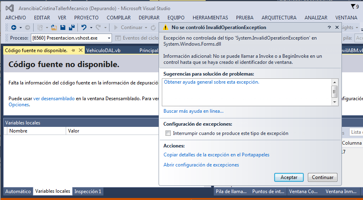The height and width of the screenshot is (200, 363).
Task: Open the ANALIZAR menu
Action: (x=316, y=17)
